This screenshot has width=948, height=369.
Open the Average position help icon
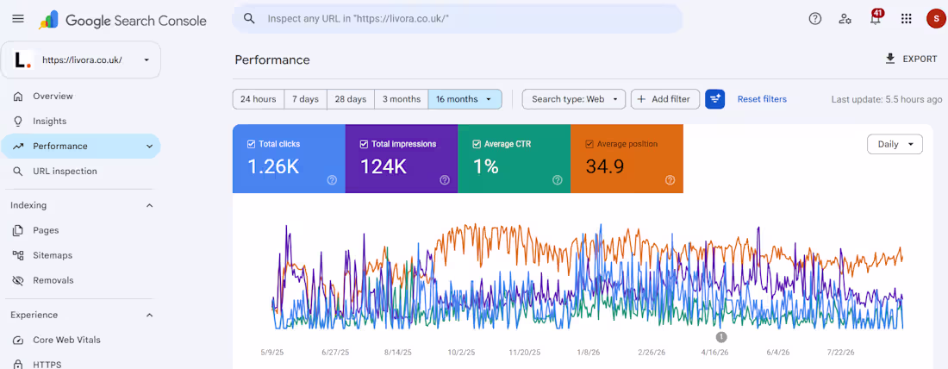click(670, 179)
